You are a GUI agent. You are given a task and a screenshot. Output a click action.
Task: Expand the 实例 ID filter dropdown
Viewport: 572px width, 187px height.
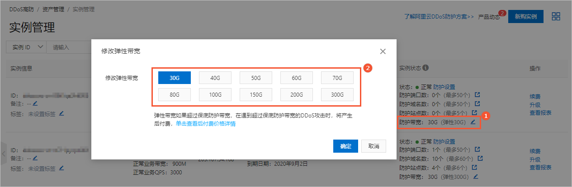pos(26,47)
